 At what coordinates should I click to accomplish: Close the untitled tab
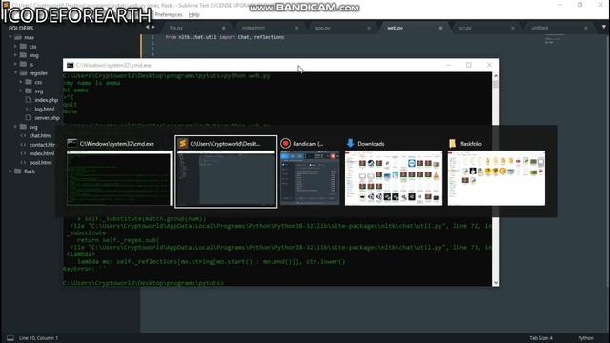click(585, 28)
